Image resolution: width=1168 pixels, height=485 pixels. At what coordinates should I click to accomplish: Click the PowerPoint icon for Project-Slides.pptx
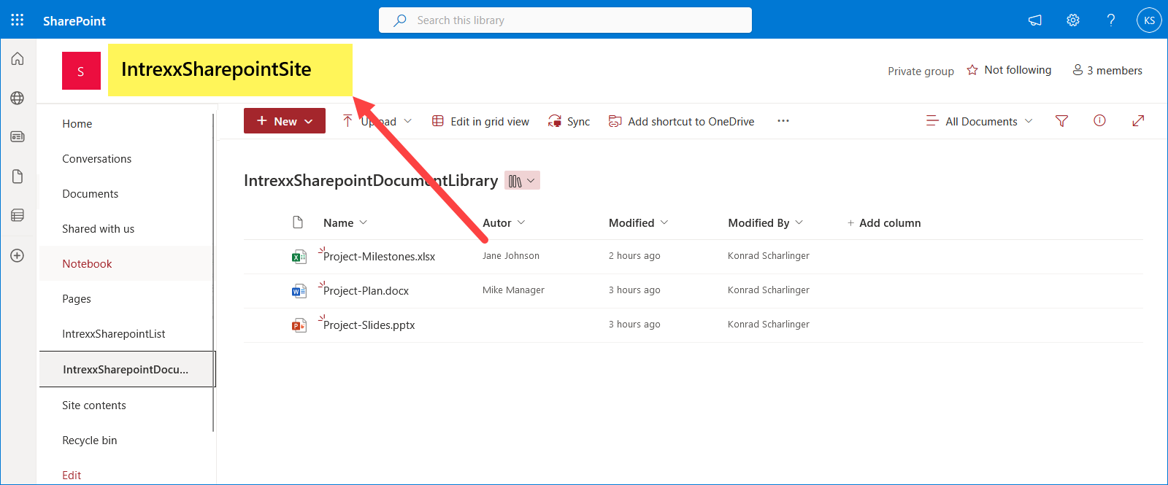tap(299, 325)
